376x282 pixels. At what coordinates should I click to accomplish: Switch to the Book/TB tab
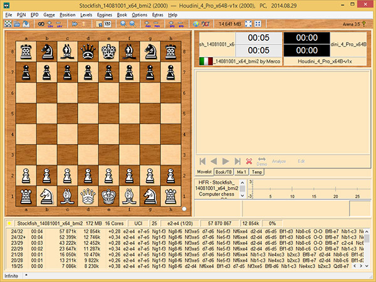click(x=224, y=172)
